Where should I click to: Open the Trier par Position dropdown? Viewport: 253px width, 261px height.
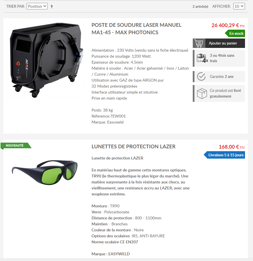click(x=37, y=6)
